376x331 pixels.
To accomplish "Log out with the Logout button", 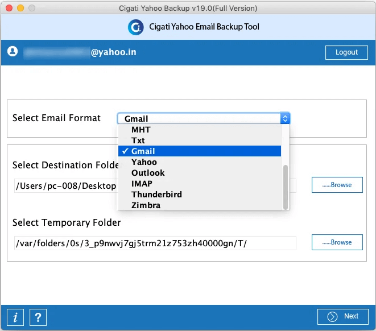I will click(x=346, y=52).
